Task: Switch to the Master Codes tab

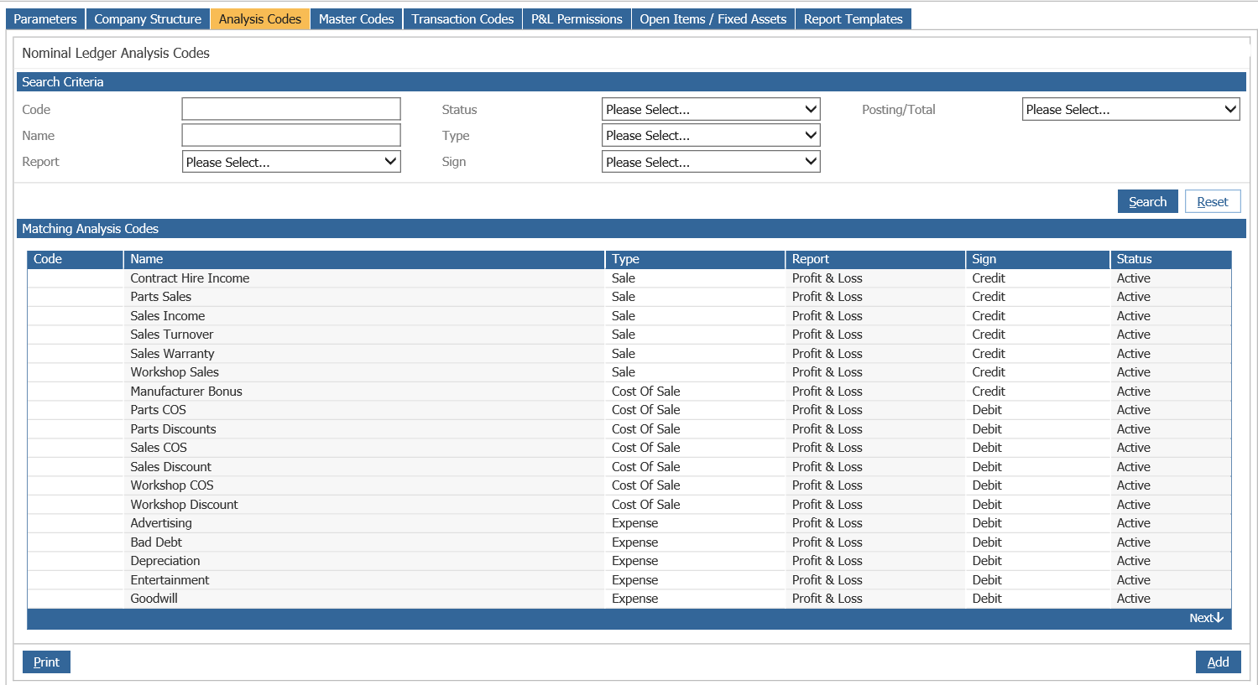Action: [x=356, y=18]
